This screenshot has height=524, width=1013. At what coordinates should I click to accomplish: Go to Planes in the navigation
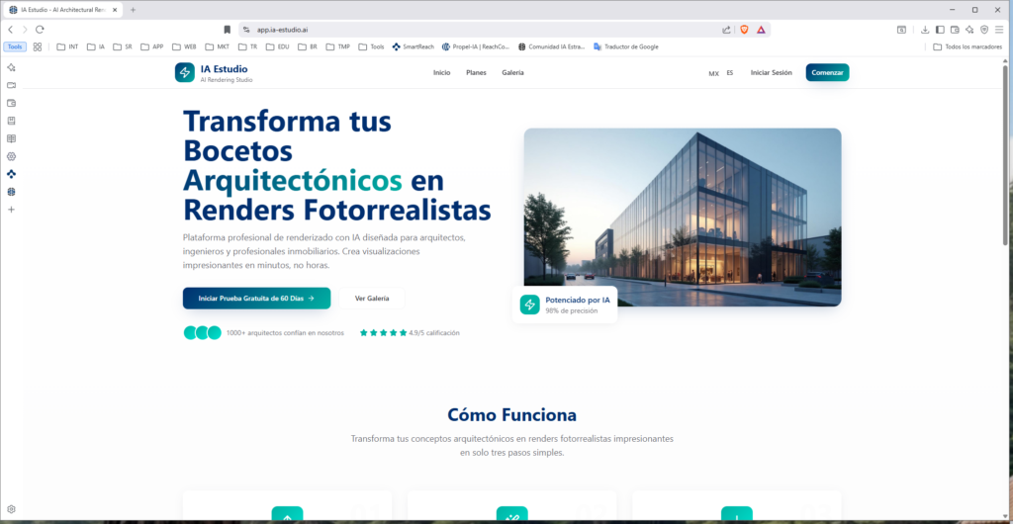pos(476,73)
